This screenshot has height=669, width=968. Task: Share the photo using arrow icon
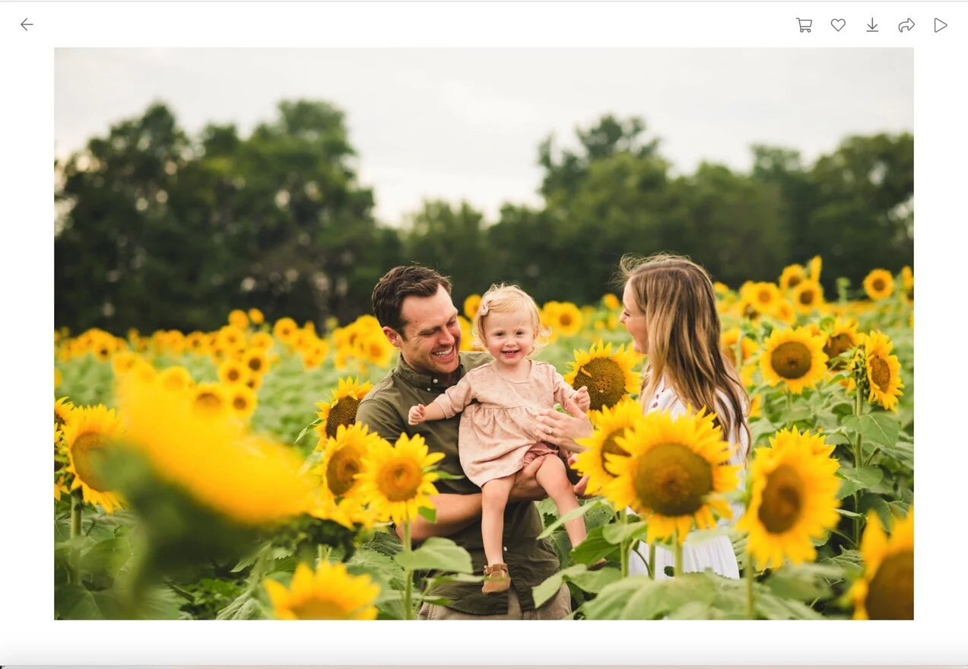906,25
